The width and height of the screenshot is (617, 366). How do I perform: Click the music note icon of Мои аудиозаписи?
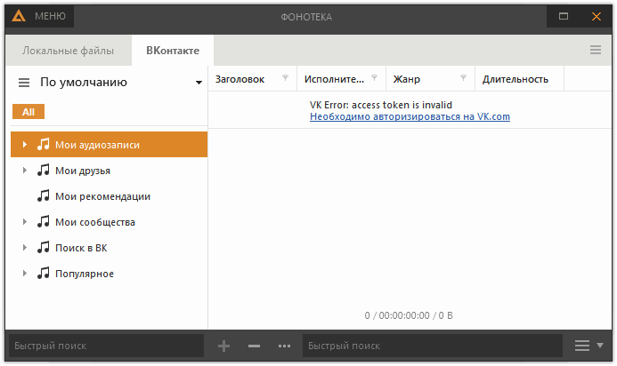pyautogui.click(x=44, y=144)
